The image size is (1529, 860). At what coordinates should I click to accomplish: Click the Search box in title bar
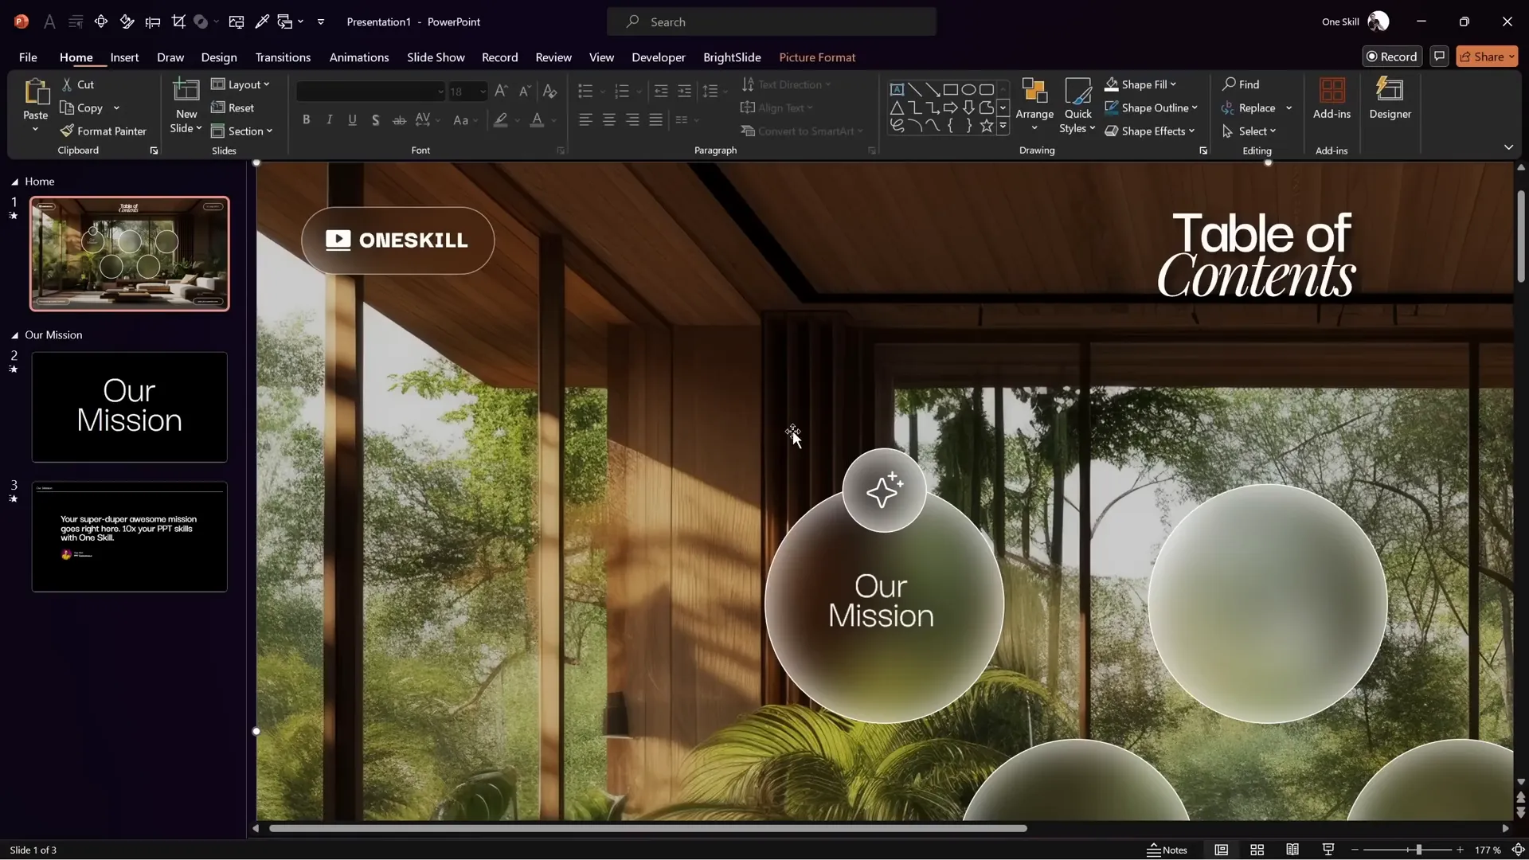tap(772, 21)
